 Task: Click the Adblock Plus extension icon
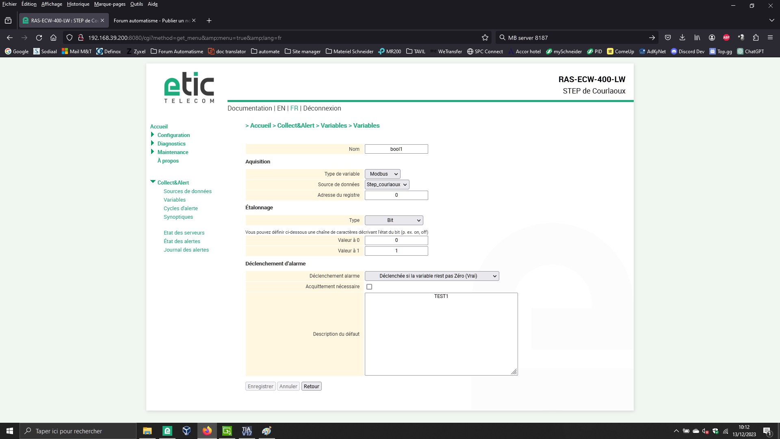[726, 38]
